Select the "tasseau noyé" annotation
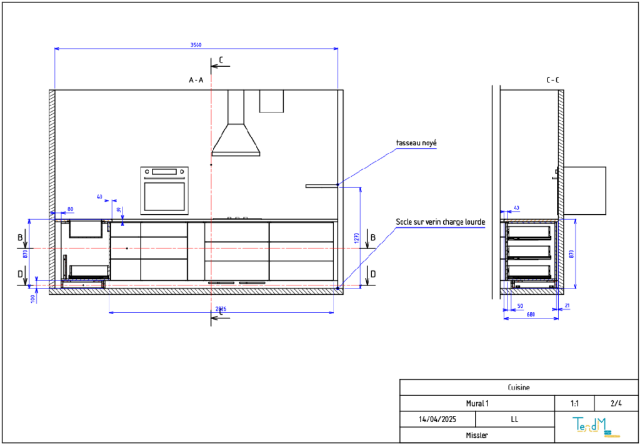Screen dimensions: 640x444 (416, 143)
